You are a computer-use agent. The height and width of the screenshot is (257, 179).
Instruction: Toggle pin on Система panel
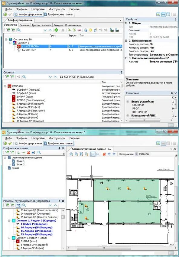(122, 72)
